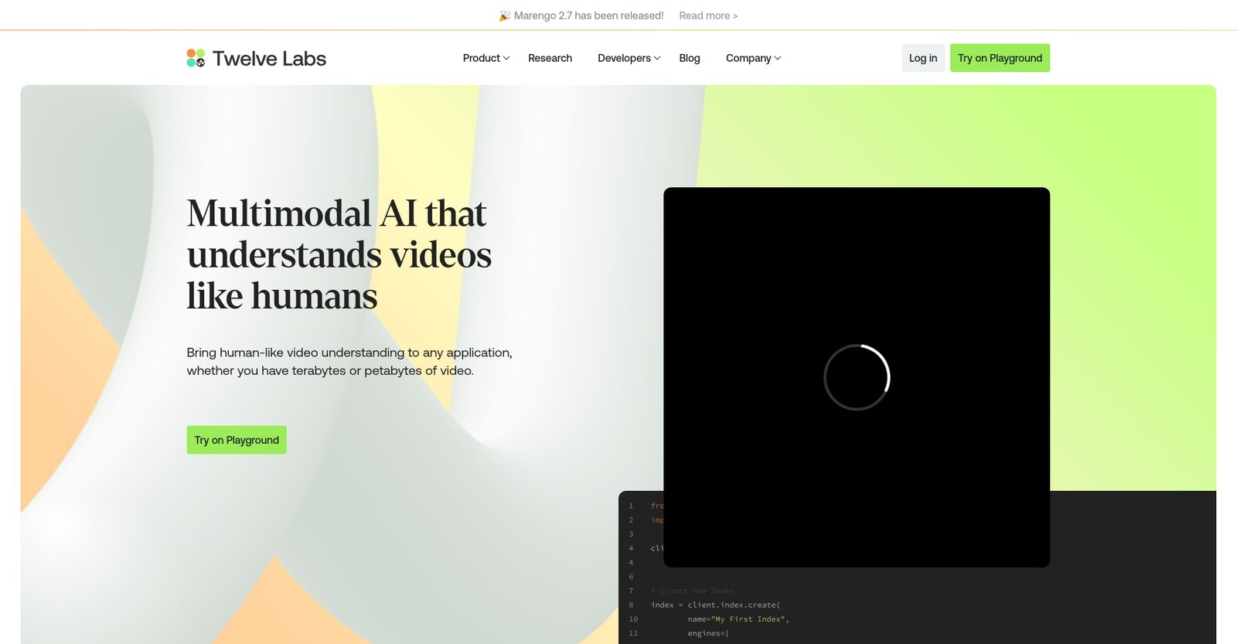Open the Research page from navigation

[x=550, y=58]
